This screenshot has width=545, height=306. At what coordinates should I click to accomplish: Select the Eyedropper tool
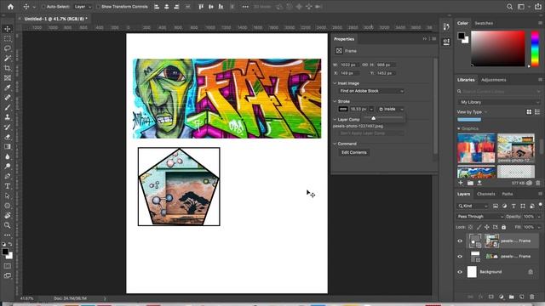coord(8,88)
